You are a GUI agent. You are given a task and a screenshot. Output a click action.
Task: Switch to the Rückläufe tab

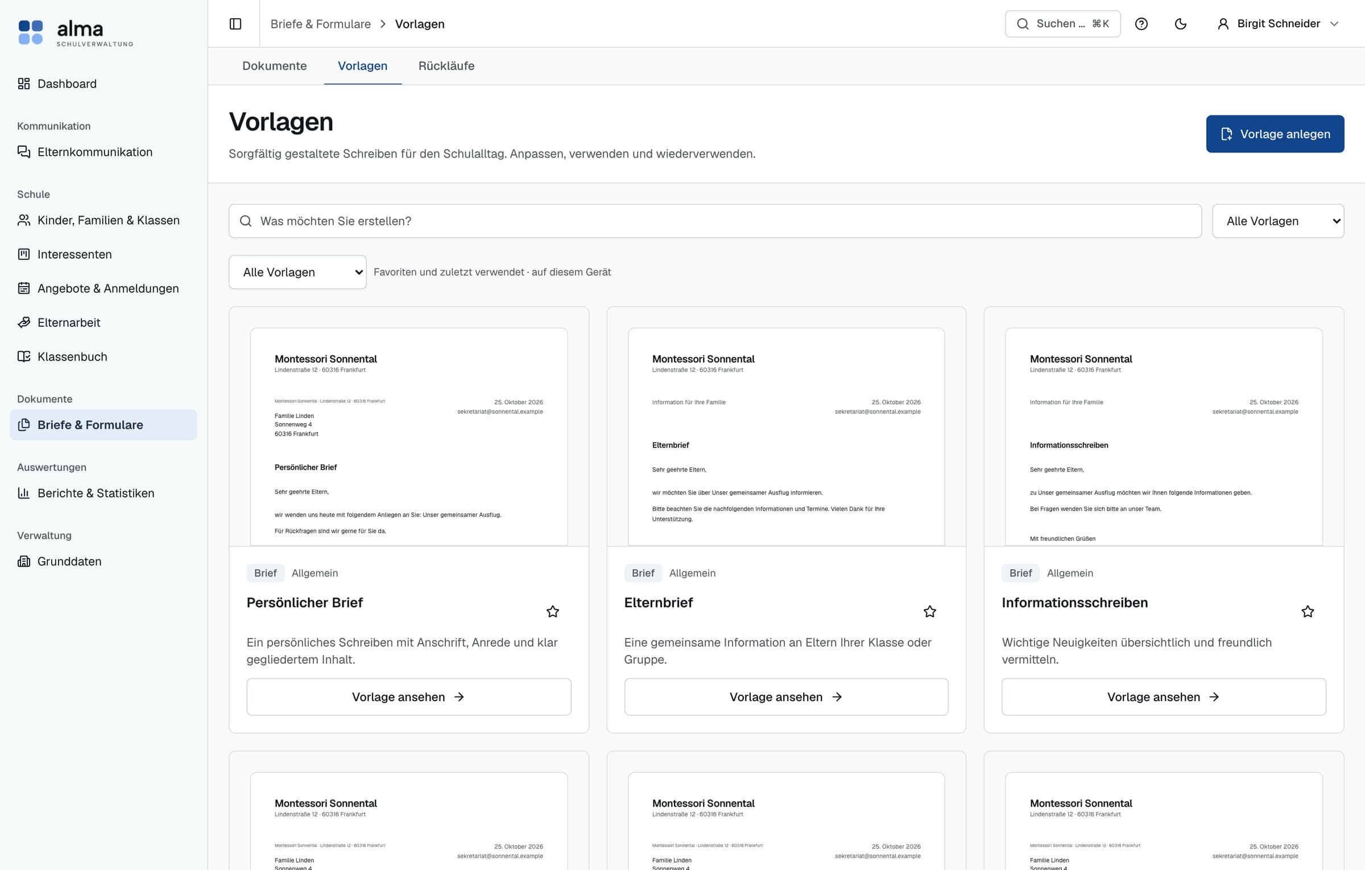pos(446,66)
